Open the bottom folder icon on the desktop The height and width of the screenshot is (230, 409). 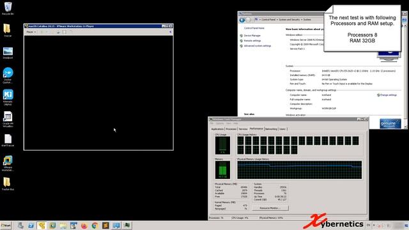8,184
